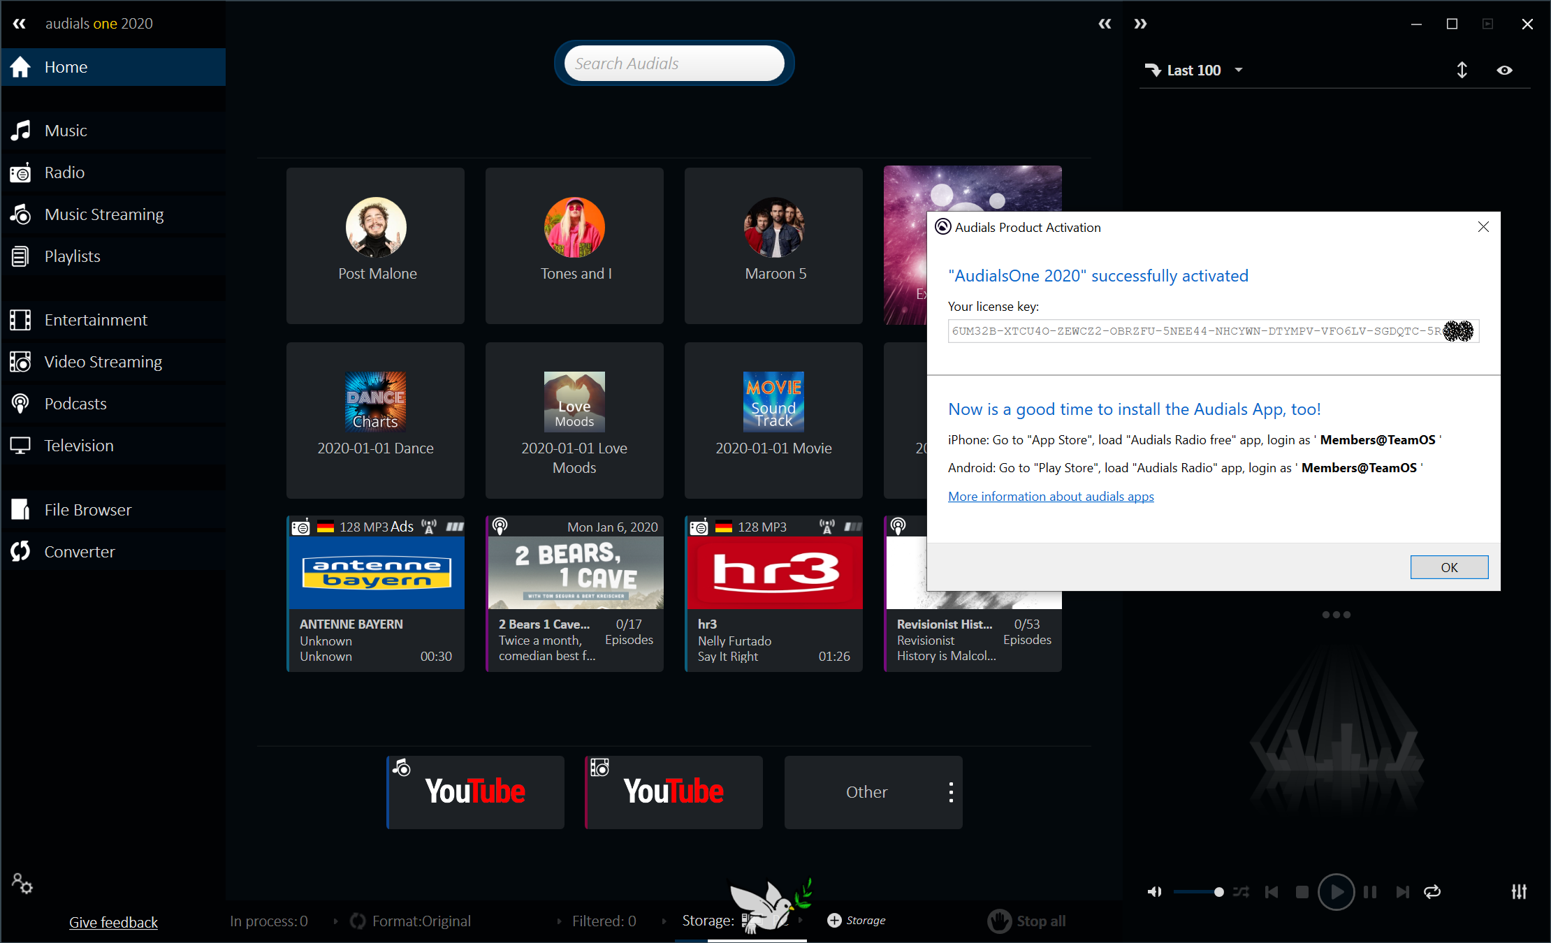
Task: Open Entertainment section
Action: (113, 320)
